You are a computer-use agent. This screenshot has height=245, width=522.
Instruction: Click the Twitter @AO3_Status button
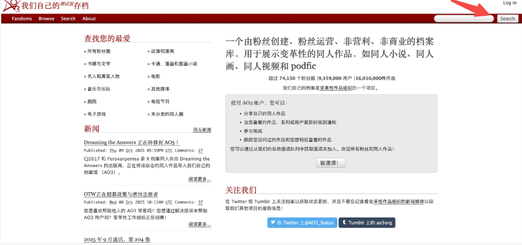pyautogui.click(x=302, y=223)
